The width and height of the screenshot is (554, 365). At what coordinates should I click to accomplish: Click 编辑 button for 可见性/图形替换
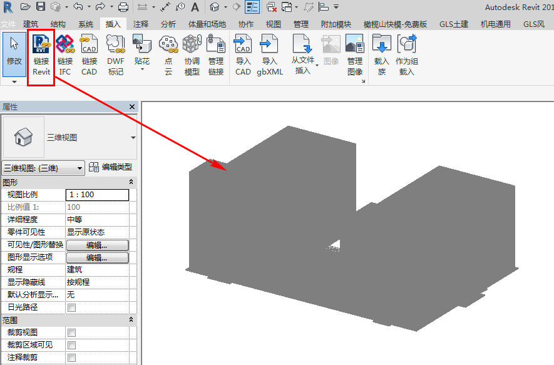(97, 245)
